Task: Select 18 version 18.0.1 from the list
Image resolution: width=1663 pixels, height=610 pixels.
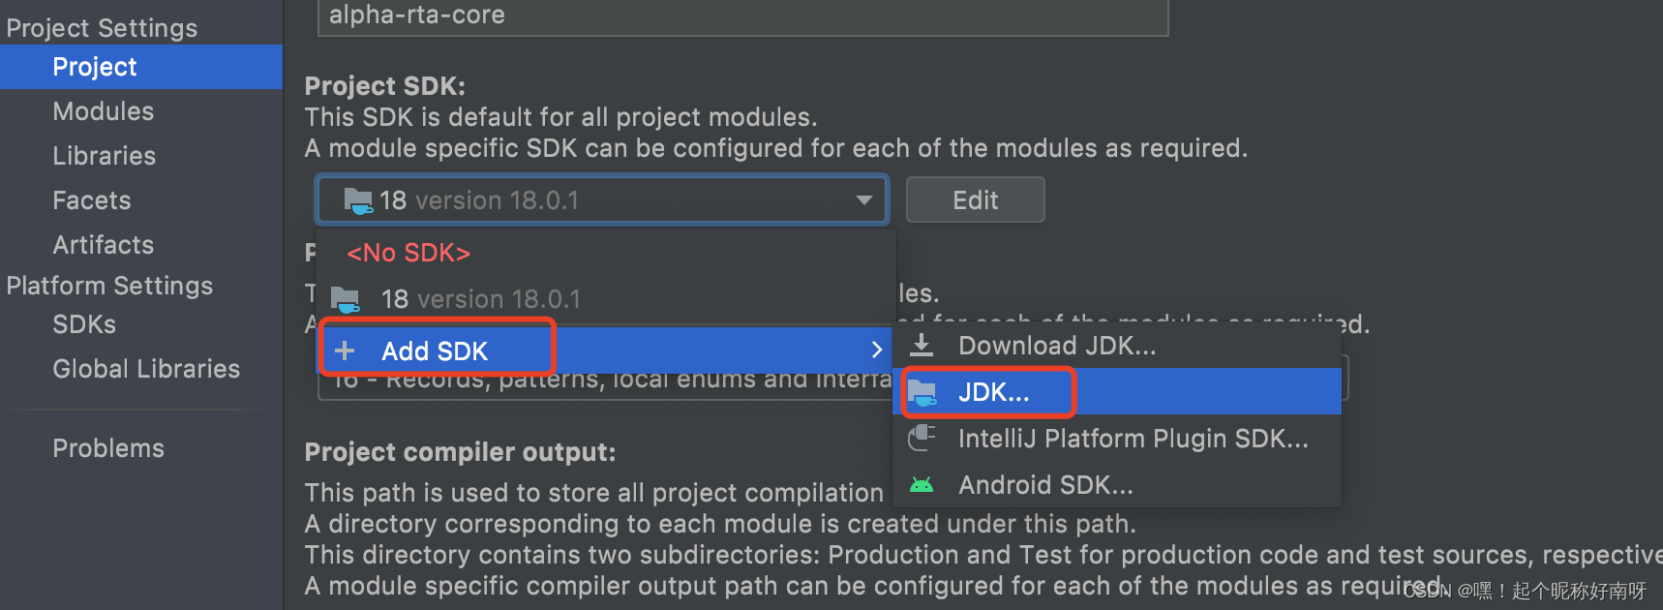Action: [x=481, y=298]
